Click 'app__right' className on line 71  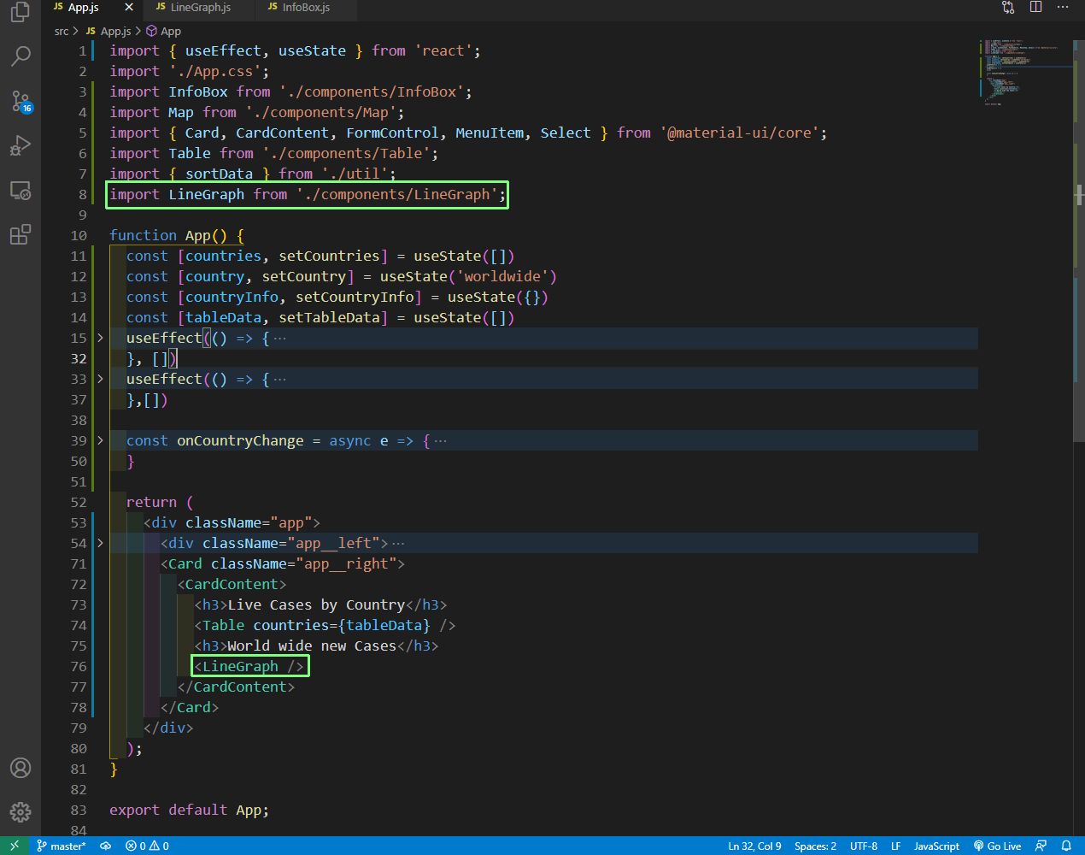346,563
